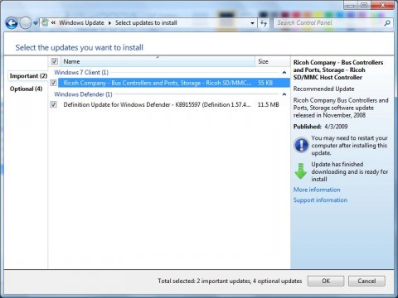Click the Windows 7 Client (1) group header

tap(81, 72)
